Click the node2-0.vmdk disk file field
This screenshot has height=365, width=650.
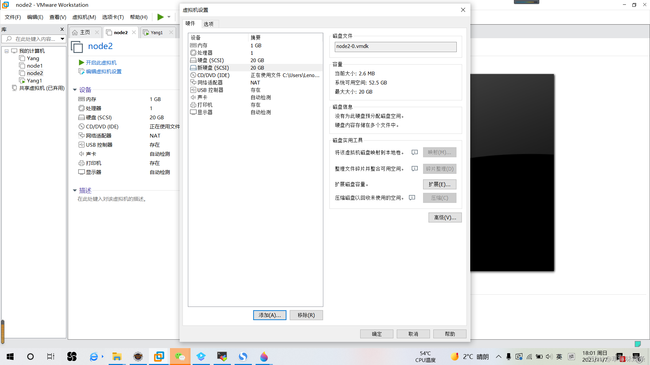coord(395,47)
